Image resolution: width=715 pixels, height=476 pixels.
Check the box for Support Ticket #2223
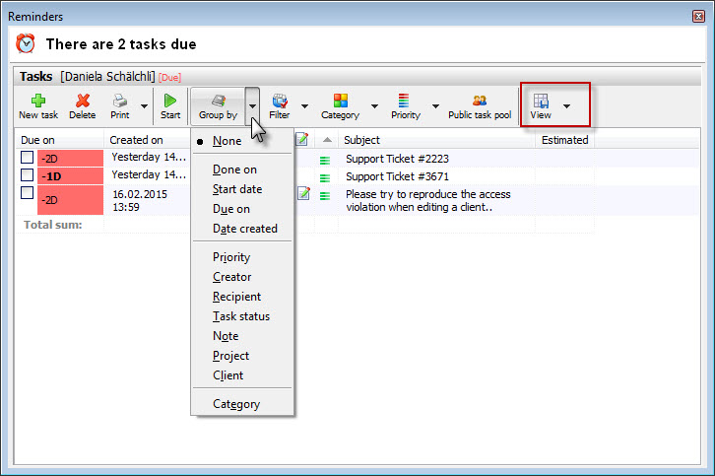[x=27, y=158]
